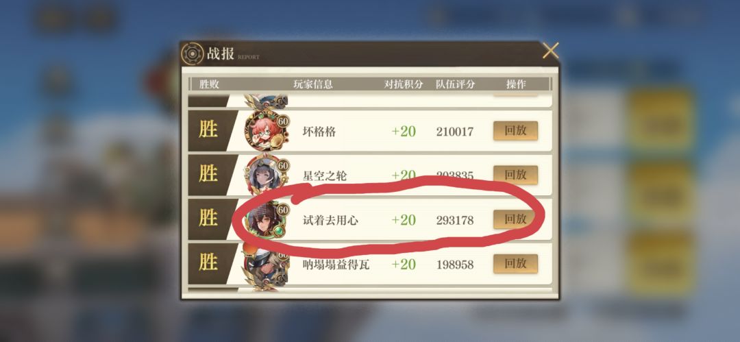Click the 战报 emblem icon in title bar
The image size is (740, 342).
click(x=193, y=54)
